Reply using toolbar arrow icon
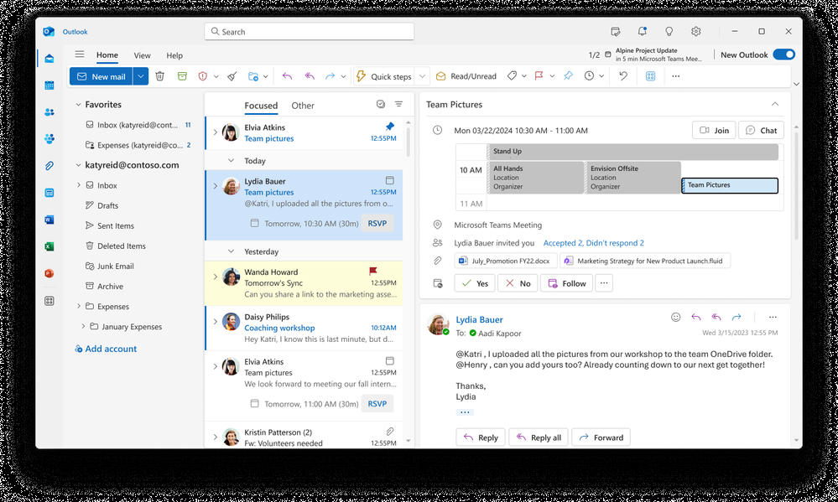 287,76
